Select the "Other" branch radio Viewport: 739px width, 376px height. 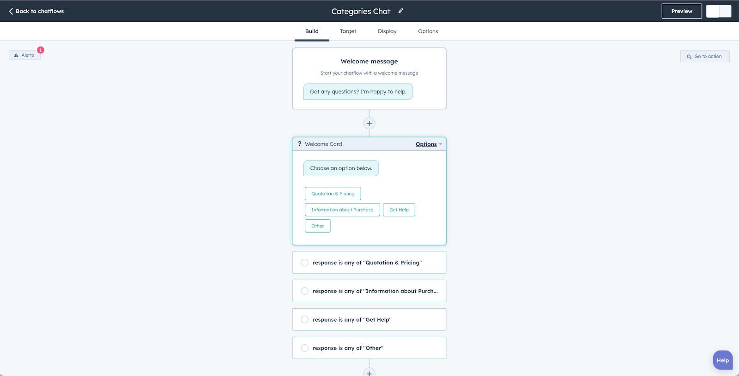[304, 348]
